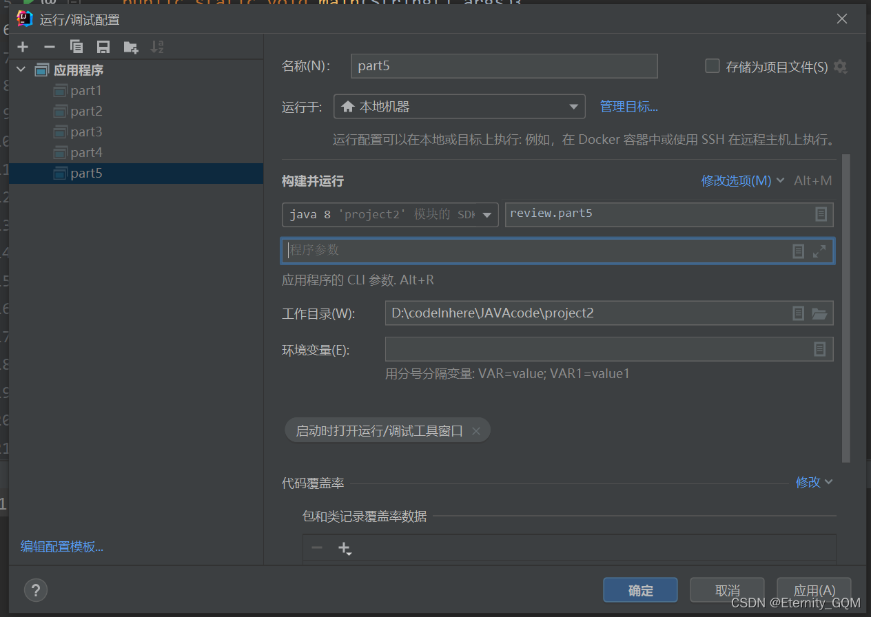Open the help question mark button
871x617 pixels.
coord(36,589)
